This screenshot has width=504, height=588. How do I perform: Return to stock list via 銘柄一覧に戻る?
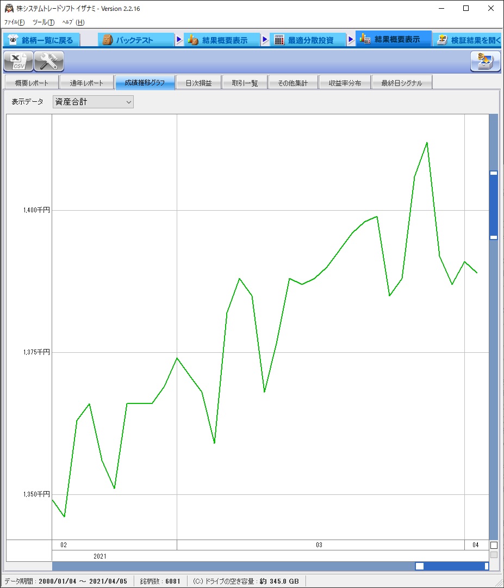tap(41, 40)
